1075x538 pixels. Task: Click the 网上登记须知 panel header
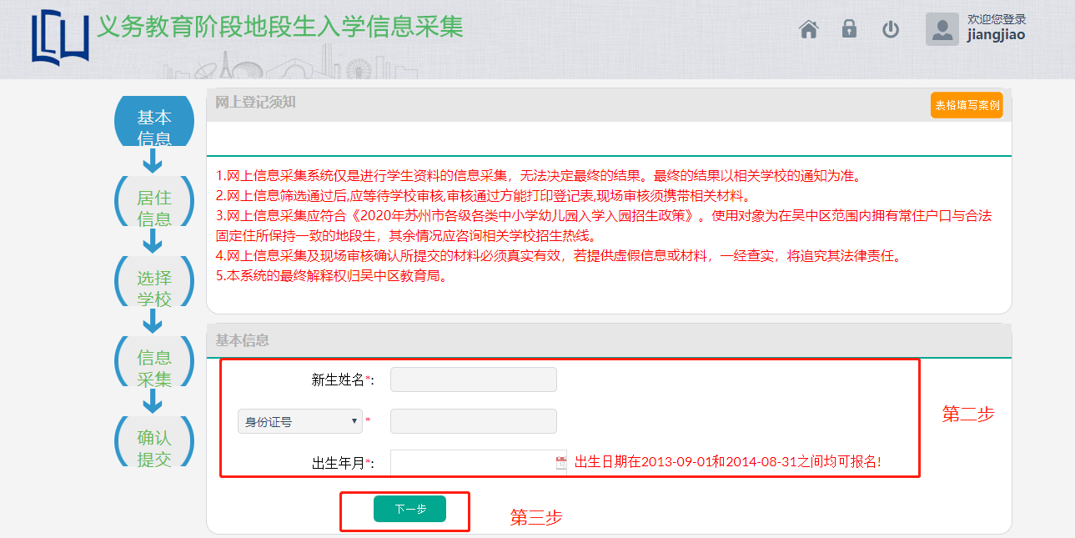(609, 104)
